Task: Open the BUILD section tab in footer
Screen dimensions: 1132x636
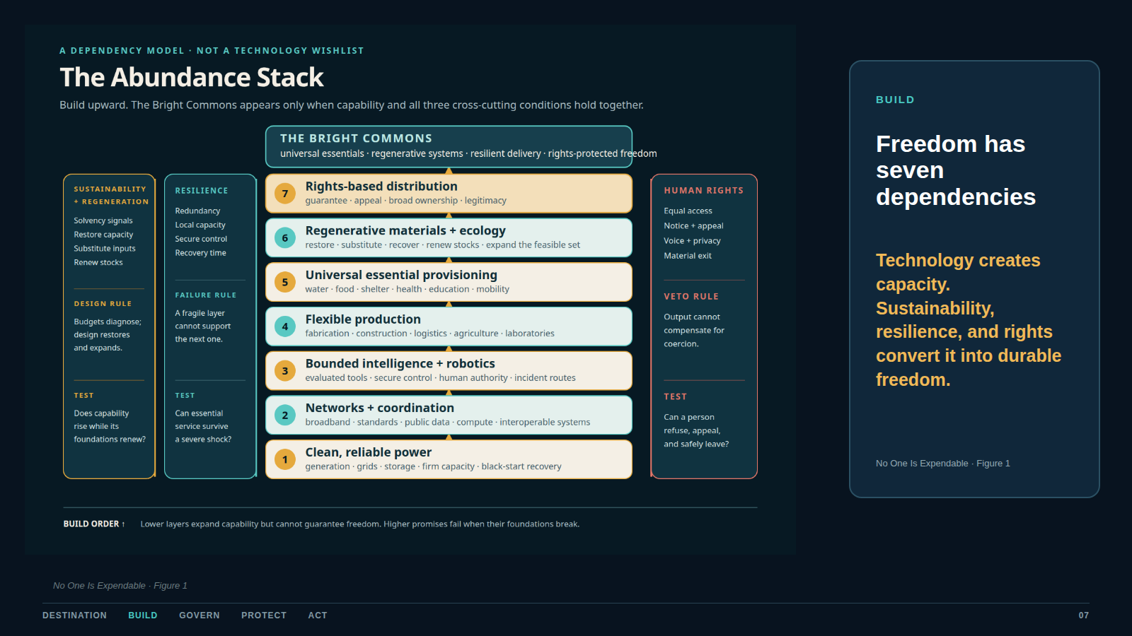Action: (143, 616)
